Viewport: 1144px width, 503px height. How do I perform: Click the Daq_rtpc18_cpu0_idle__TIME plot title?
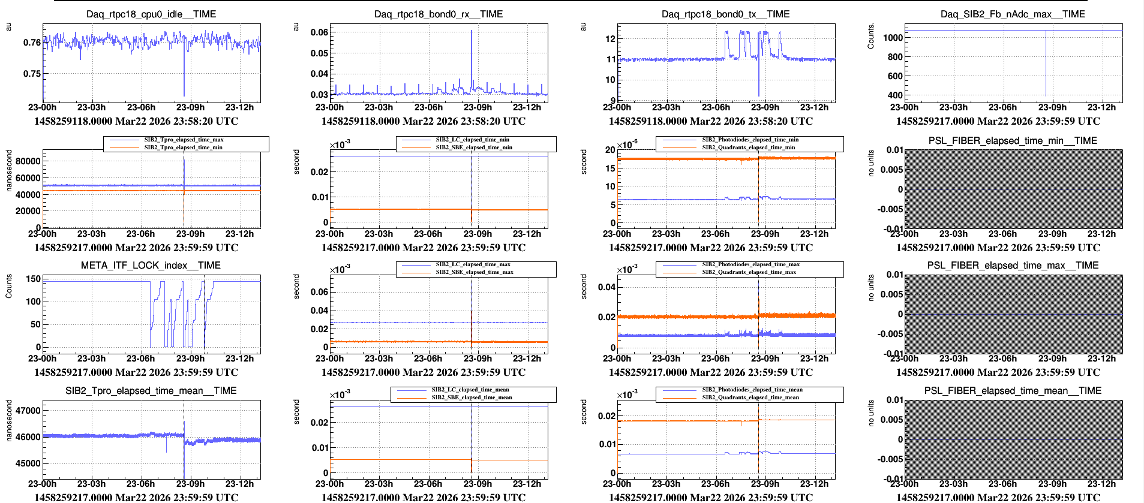pyautogui.click(x=151, y=14)
